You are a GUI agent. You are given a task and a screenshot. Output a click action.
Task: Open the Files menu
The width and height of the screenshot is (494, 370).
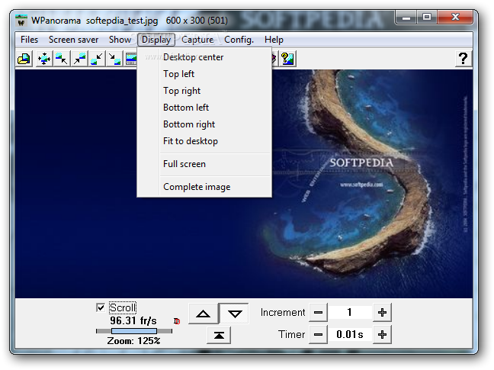coord(29,40)
